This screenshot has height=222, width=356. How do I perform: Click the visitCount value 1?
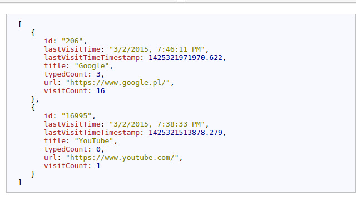tap(98, 166)
